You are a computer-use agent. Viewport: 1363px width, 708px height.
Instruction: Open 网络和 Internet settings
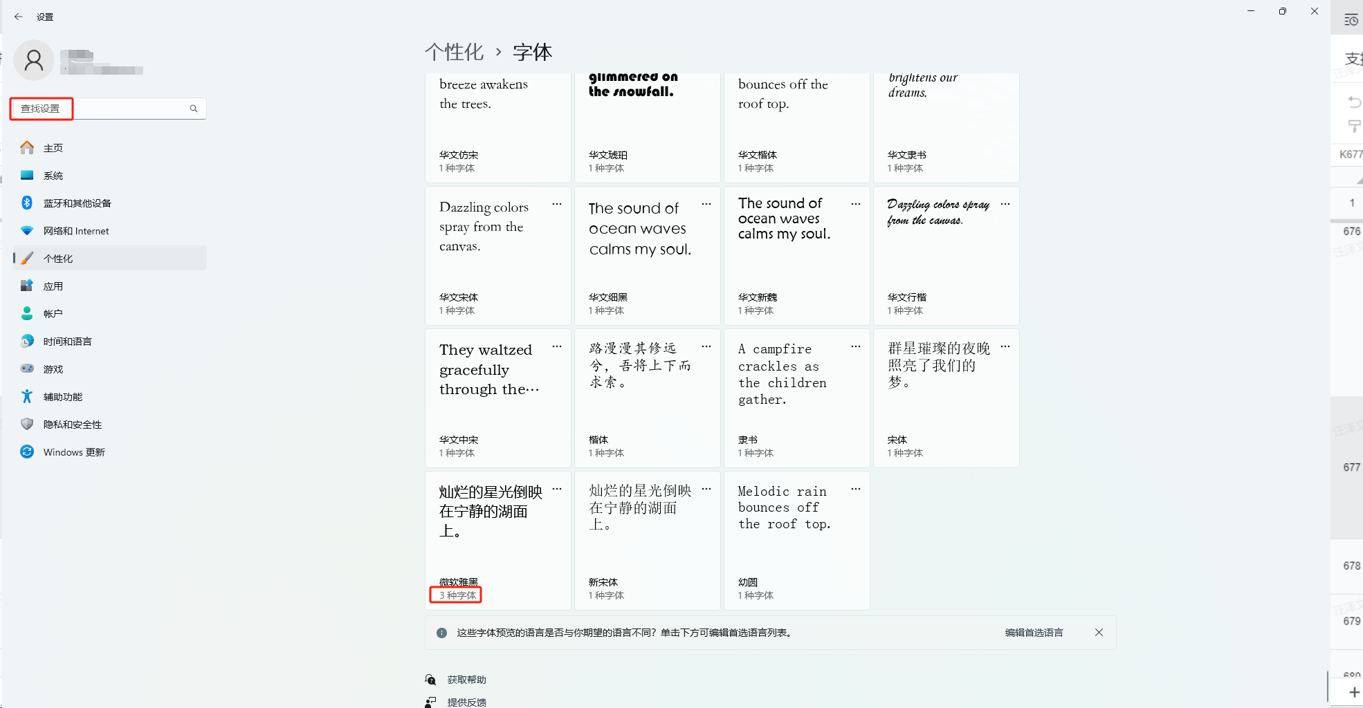(110, 231)
